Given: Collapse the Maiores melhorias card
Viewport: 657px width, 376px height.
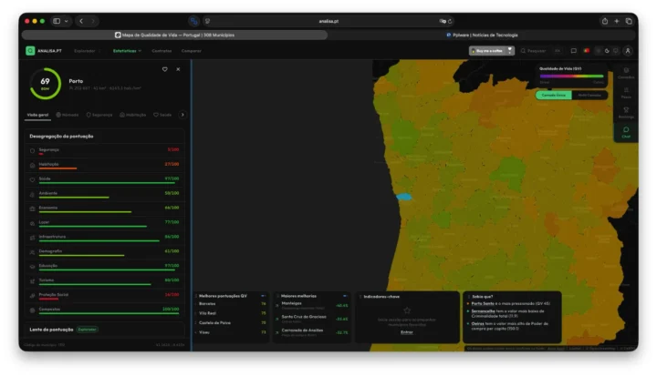Looking at the screenshot, I should pos(345,296).
